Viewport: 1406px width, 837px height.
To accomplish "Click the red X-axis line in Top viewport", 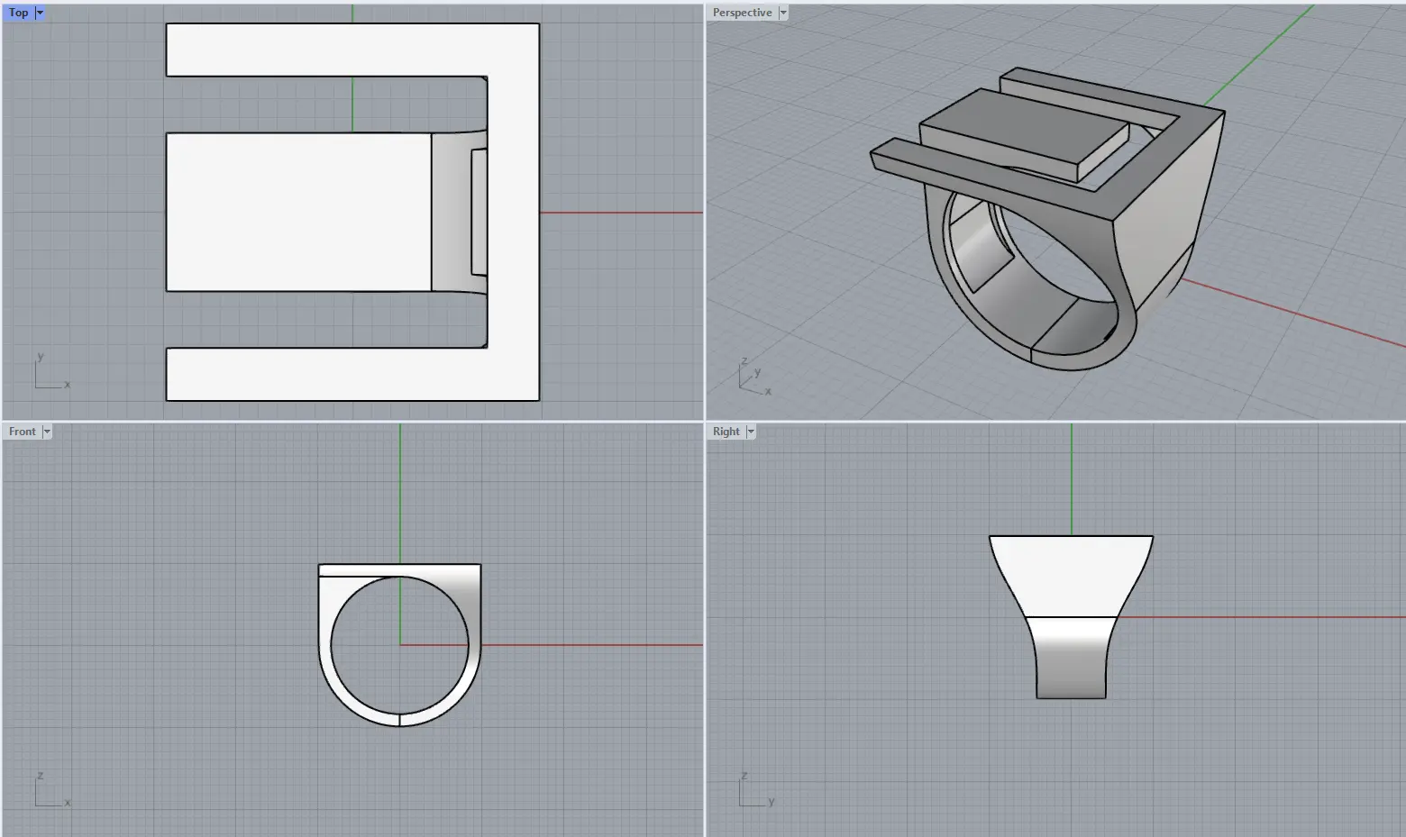I will [x=622, y=213].
